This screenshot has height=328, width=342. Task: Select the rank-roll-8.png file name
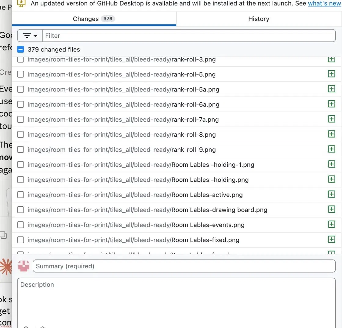point(194,135)
